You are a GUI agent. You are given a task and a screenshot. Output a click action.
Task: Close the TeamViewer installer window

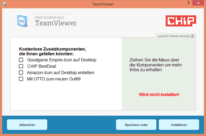click(x=198, y=3)
